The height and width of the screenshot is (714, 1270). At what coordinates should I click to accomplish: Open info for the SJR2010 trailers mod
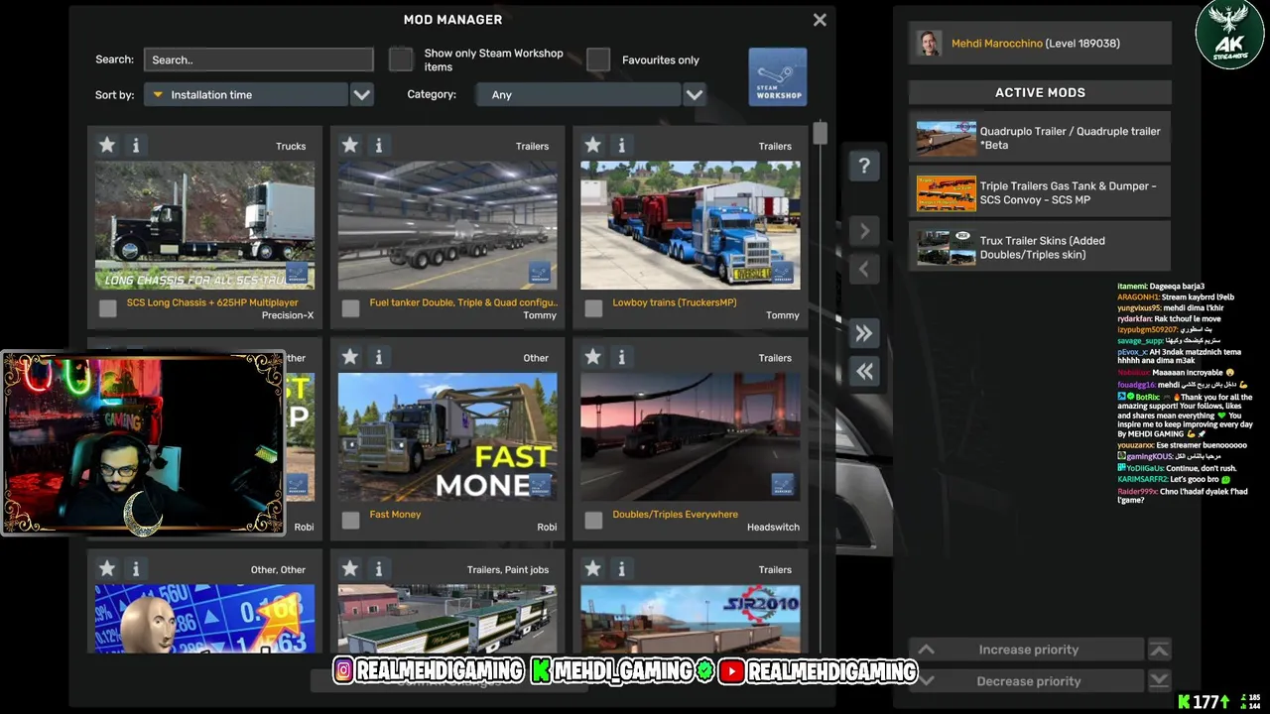(x=622, y=569)
